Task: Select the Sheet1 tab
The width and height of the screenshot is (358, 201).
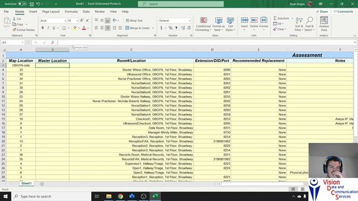Action: [x=26, y=184]
